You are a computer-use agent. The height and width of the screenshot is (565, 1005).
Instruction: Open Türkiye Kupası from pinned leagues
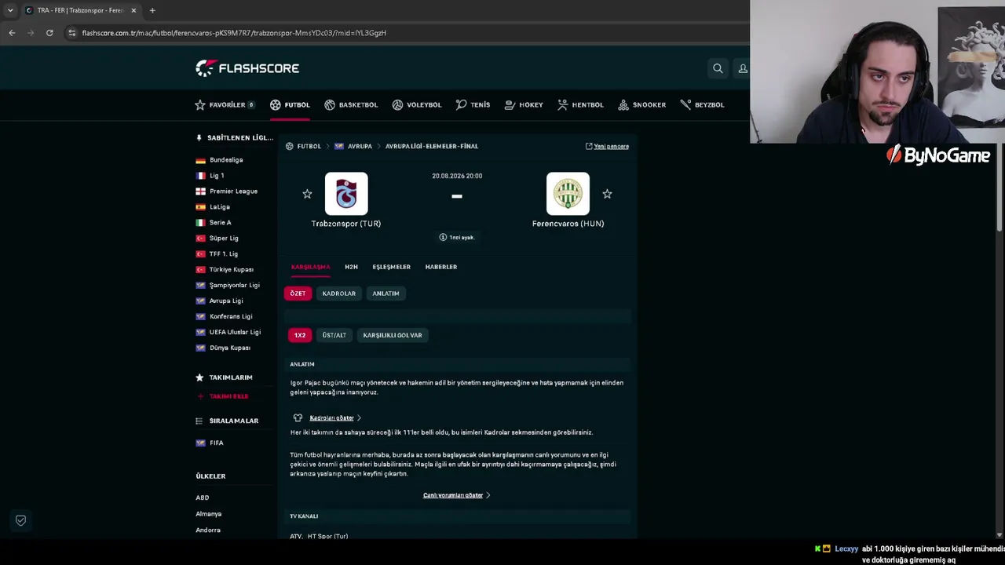click(x=232, y=270)
